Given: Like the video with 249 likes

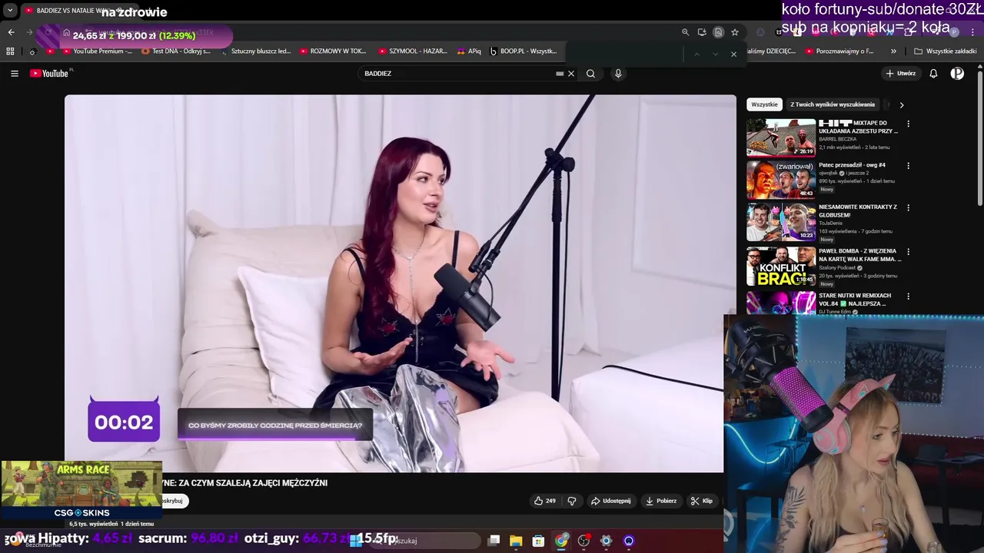Looking at the screenshot, I should click(545, 501).
